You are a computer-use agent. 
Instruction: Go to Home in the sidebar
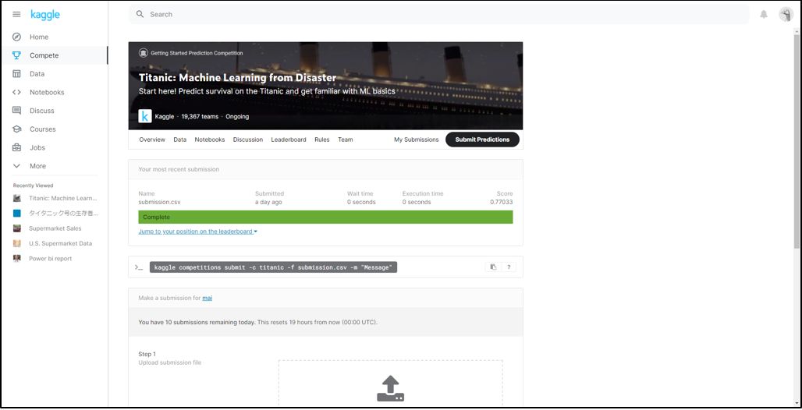39,37
